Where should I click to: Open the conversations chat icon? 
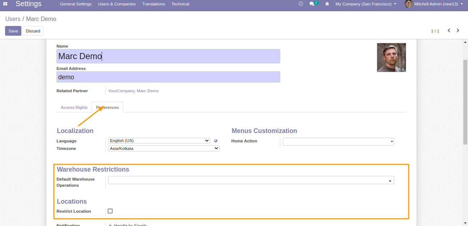click(312, 4)
